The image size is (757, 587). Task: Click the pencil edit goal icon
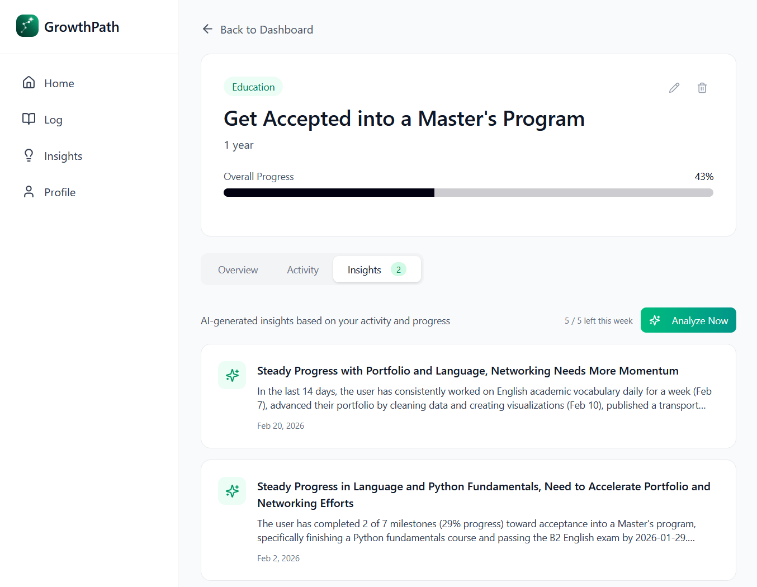pyautogui.click(x=674, y=88)
